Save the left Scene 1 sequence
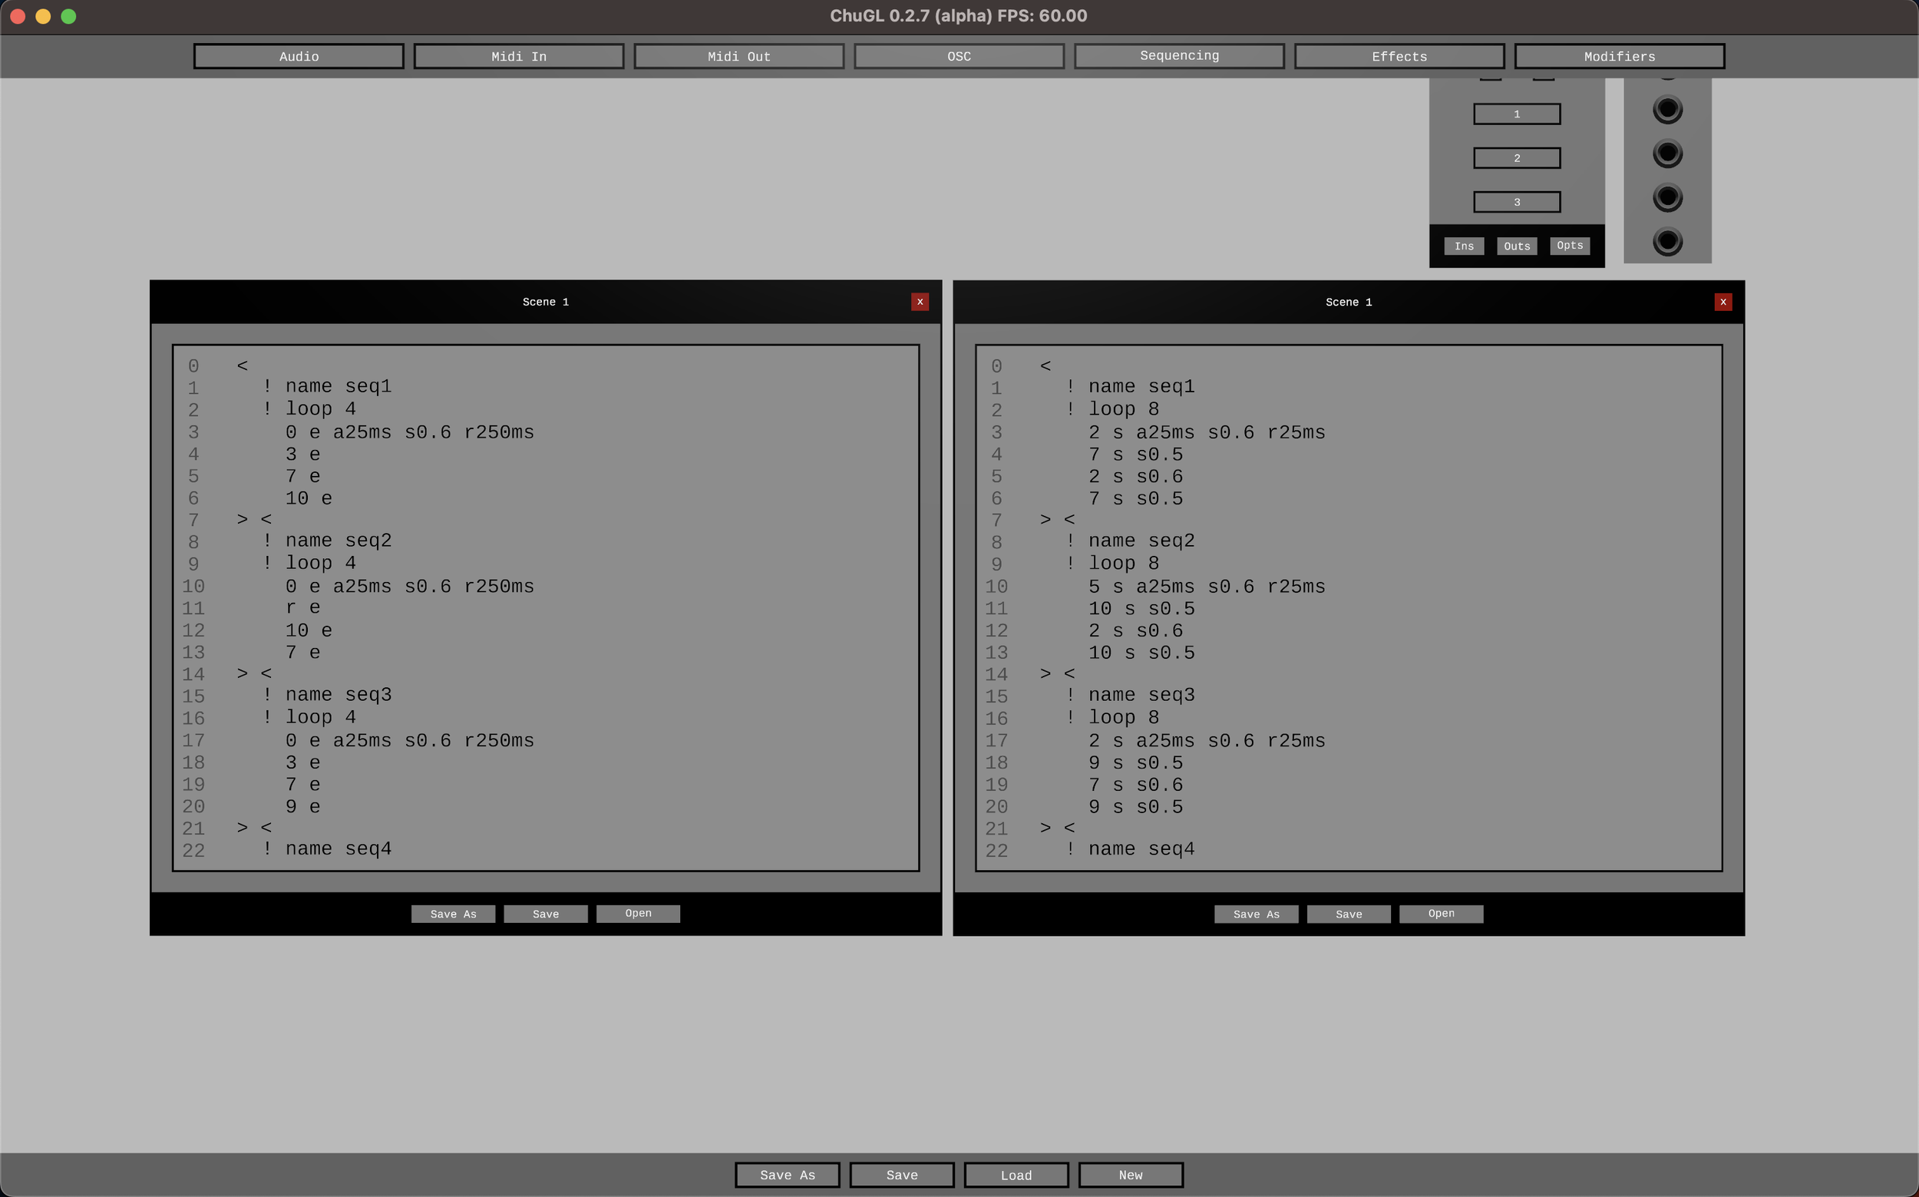 [545, 914]
